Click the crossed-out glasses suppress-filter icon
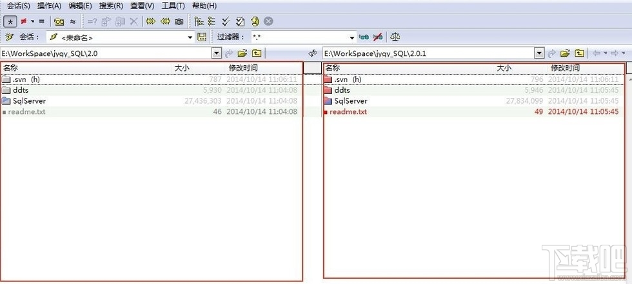Image resolution: width=632 pixels, height=284 pixels. click(x=378, y=37)
